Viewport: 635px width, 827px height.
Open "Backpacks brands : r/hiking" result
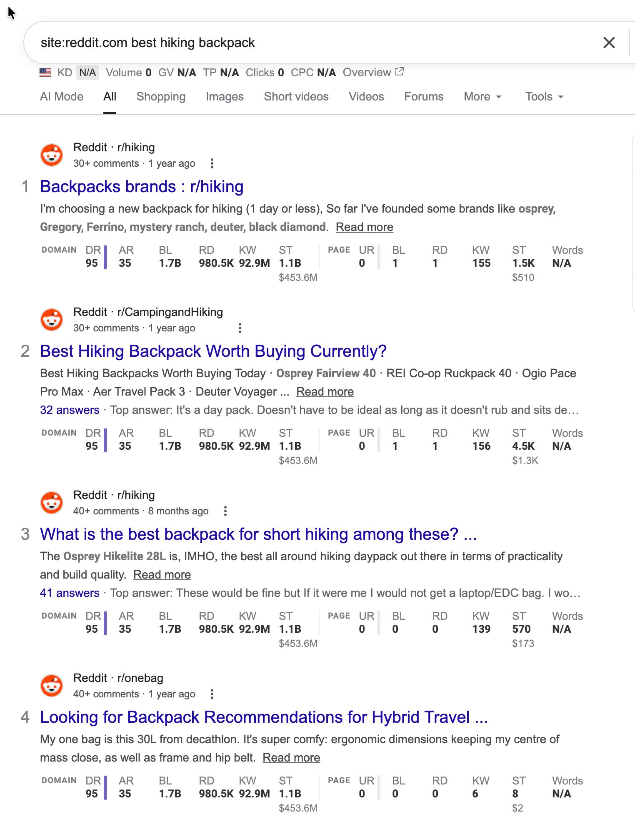pyautogui.click(x=142, y=187)
